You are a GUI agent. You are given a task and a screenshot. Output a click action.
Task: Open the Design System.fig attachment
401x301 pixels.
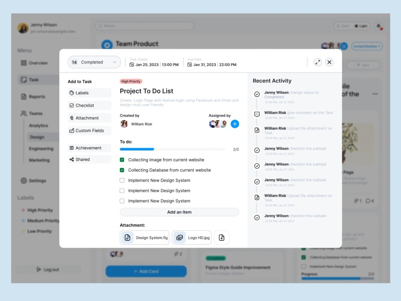point(144,237)
